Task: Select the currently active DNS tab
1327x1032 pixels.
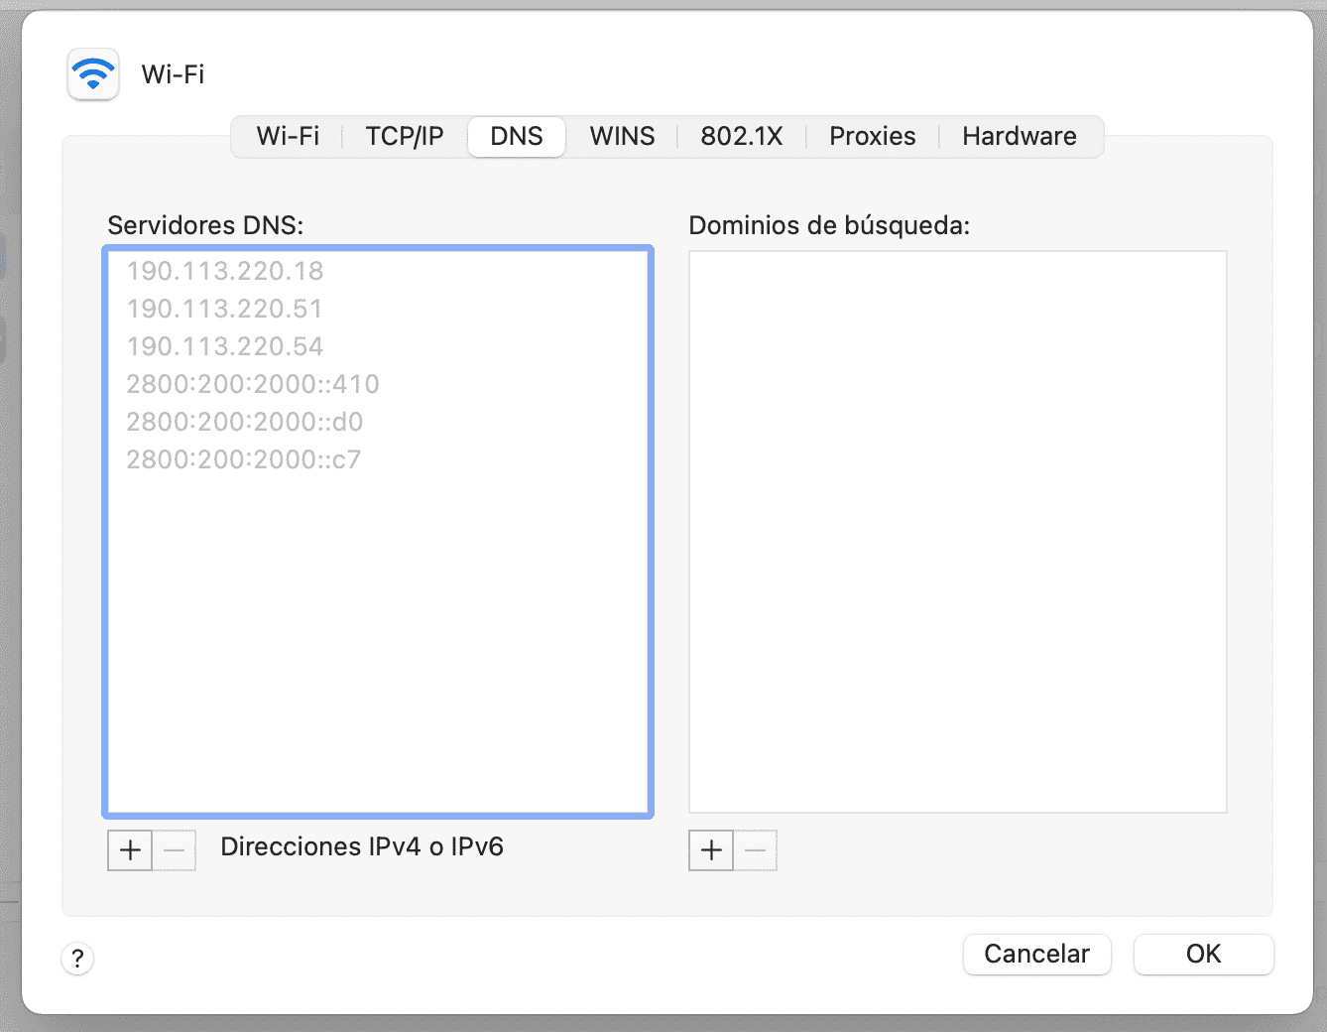Action: click(x=516, y=136)
